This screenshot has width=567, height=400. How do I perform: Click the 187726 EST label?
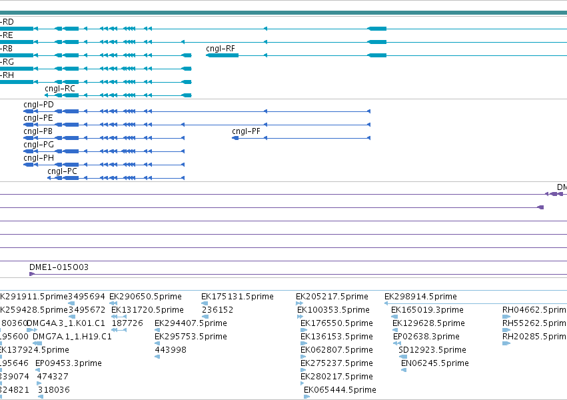[x=127, y=323]
